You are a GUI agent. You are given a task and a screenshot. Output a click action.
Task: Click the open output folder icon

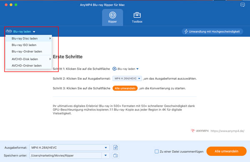[x=115, y=155]
